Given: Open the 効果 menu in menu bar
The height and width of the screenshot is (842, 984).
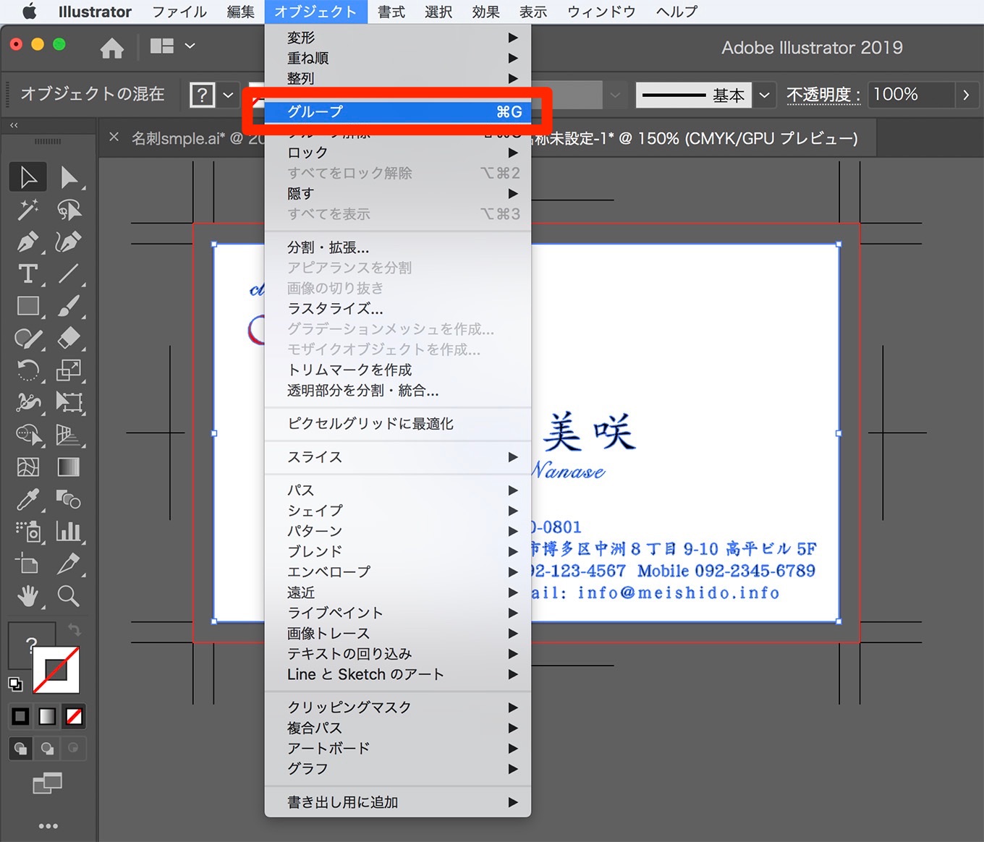Looking at the screenshot, I should coord(485,12).
